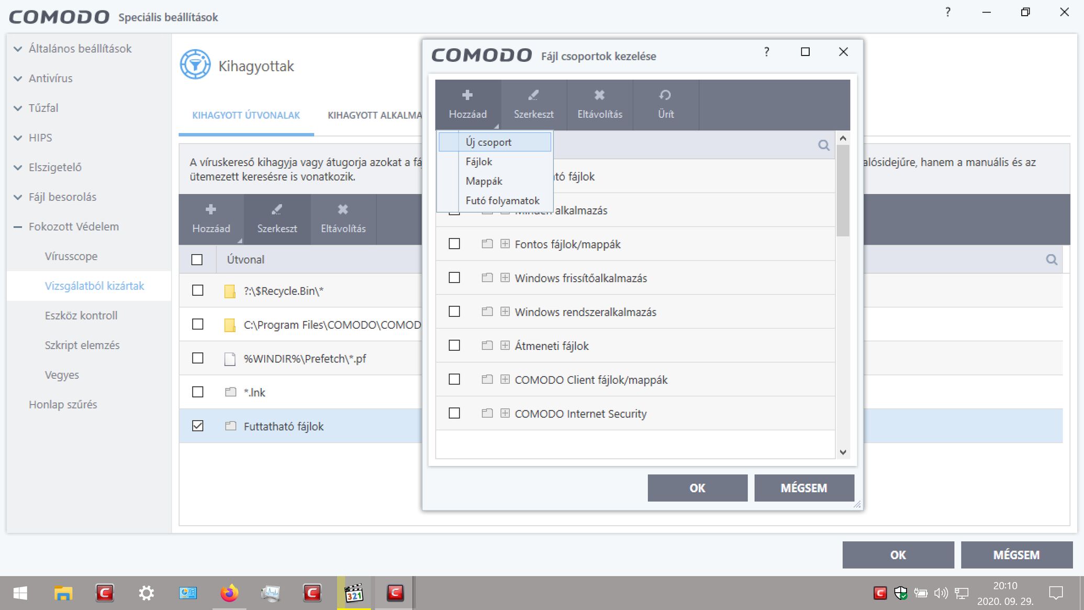Choose Fájlok from the dropdown menu
The image size is (1084, 610).
point(495,162)
